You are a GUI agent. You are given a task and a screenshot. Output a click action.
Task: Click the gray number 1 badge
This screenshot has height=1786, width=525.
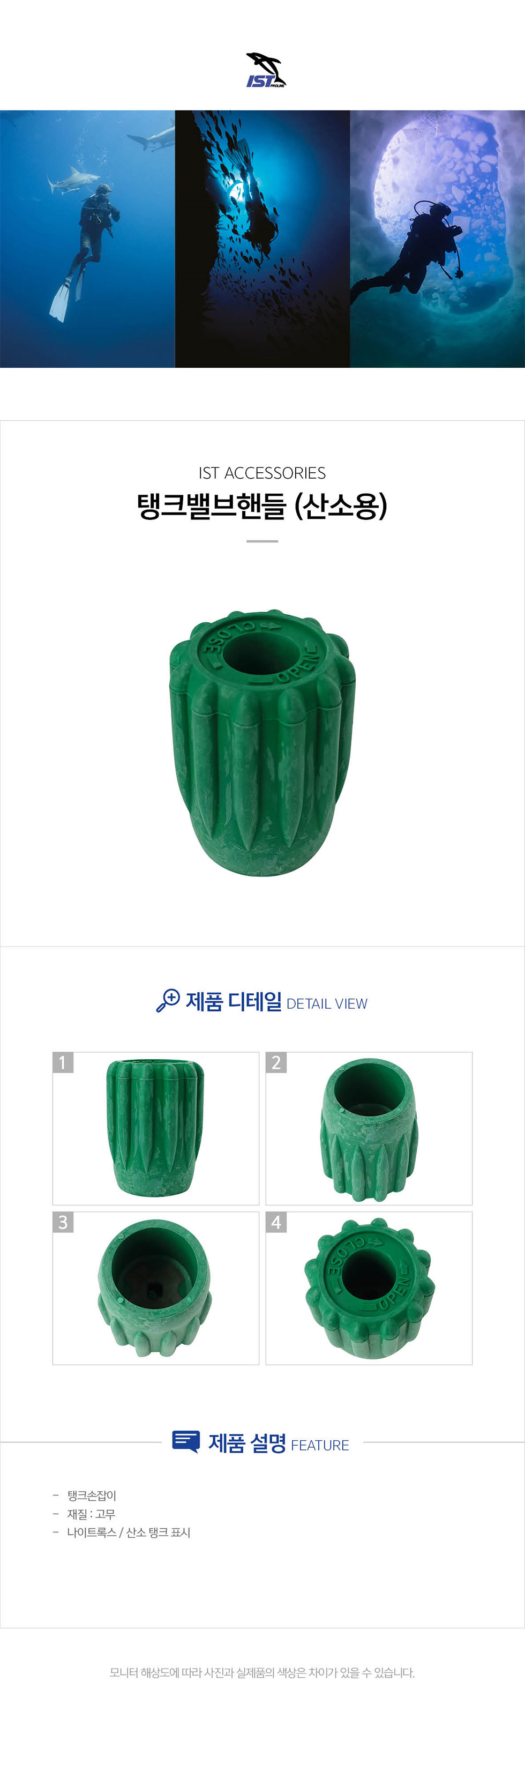click(x=63, y=1062)
